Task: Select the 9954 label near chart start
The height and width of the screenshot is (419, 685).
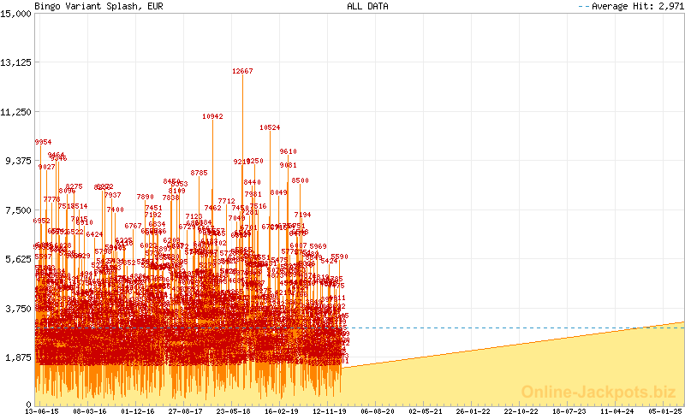Action: pyautogui.click(x=43, y=142)
